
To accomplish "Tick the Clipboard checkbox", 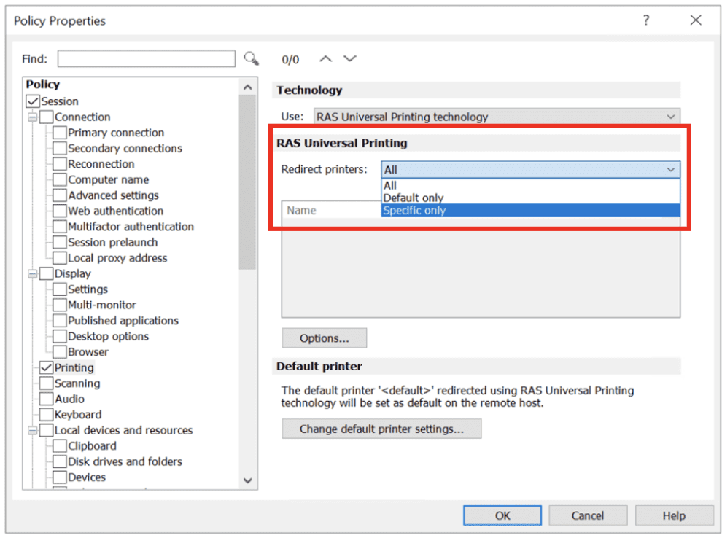I will tap(60, 446).
